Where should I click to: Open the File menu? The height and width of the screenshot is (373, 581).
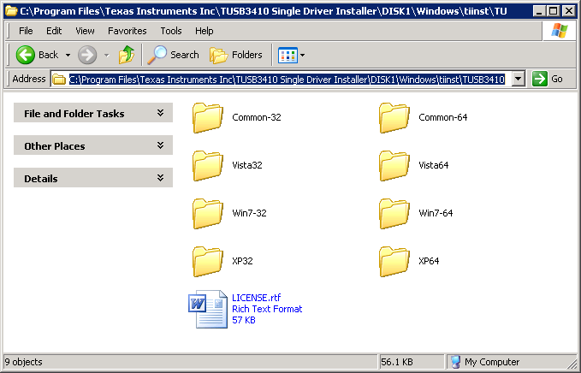(26, 31)
